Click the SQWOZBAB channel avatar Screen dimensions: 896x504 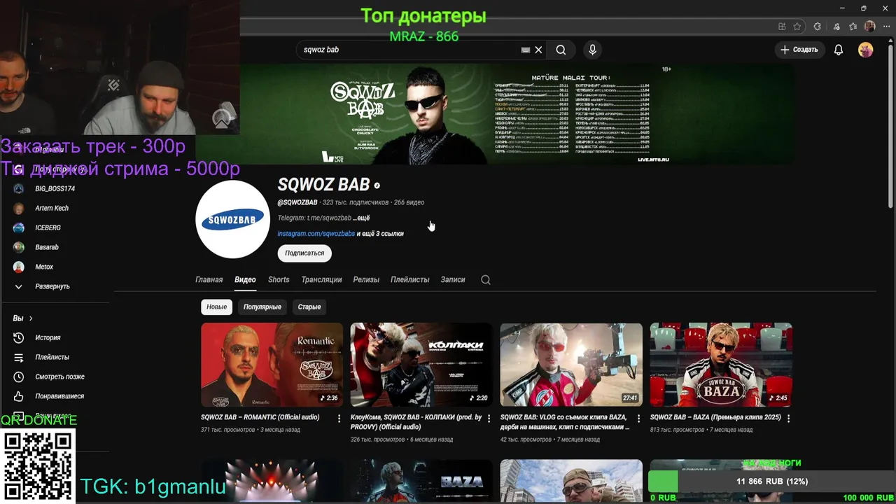232,220
